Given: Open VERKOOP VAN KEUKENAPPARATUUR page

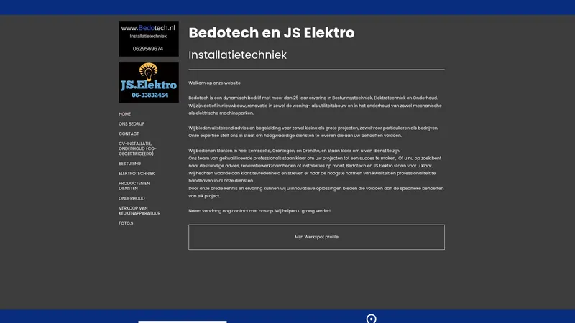Looking at the screenshot, I should pyautogui.click(x=139, y=210).
